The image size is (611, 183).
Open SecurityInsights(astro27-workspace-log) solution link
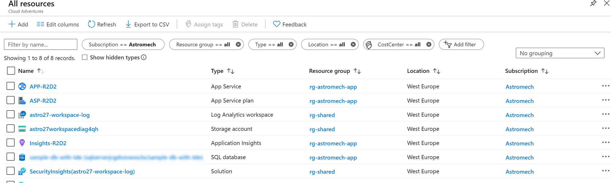pos(82,171)
